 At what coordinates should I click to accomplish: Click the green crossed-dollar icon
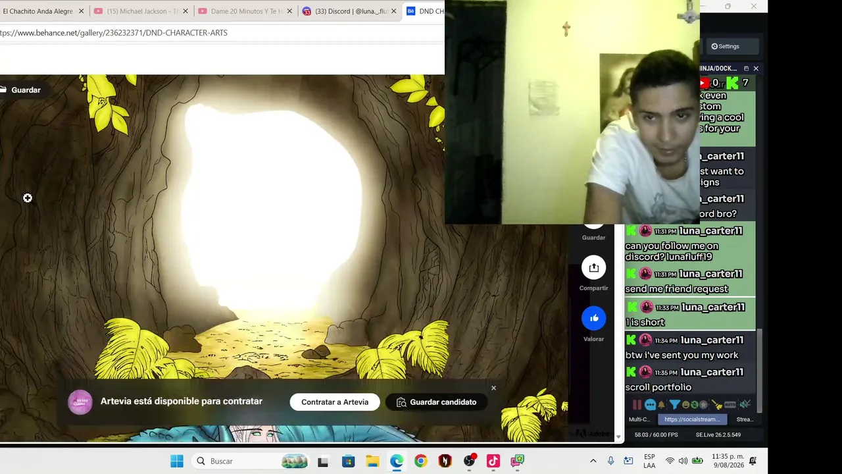pyautogui.click(x=694, y=405)
